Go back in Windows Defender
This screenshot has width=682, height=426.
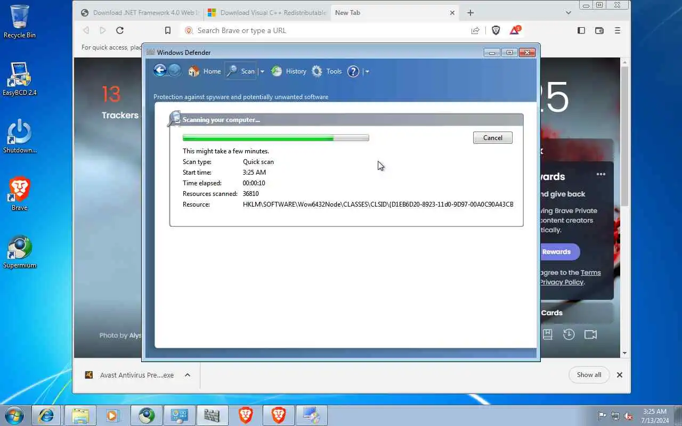[160, 71]
